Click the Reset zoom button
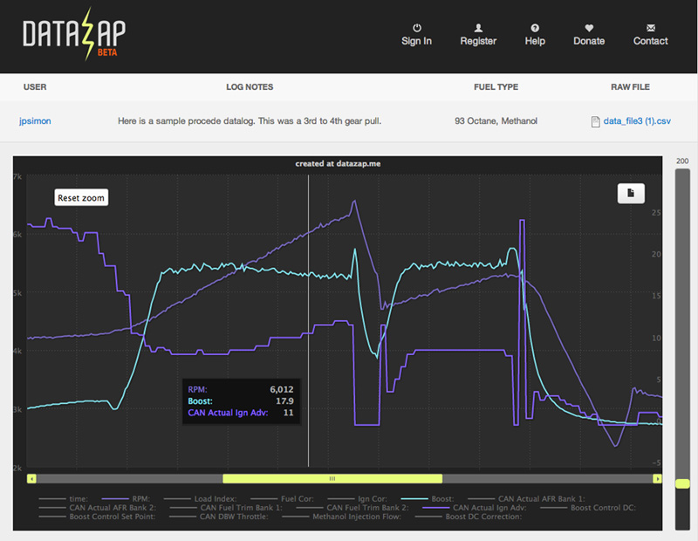Viewport: 698px width, 541px height. coord(80,197)
